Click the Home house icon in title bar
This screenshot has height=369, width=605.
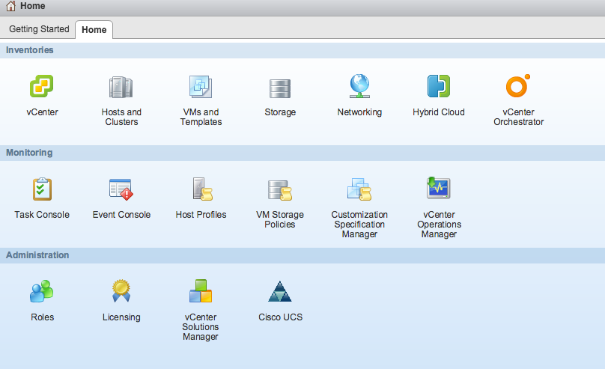pos(10,6)
